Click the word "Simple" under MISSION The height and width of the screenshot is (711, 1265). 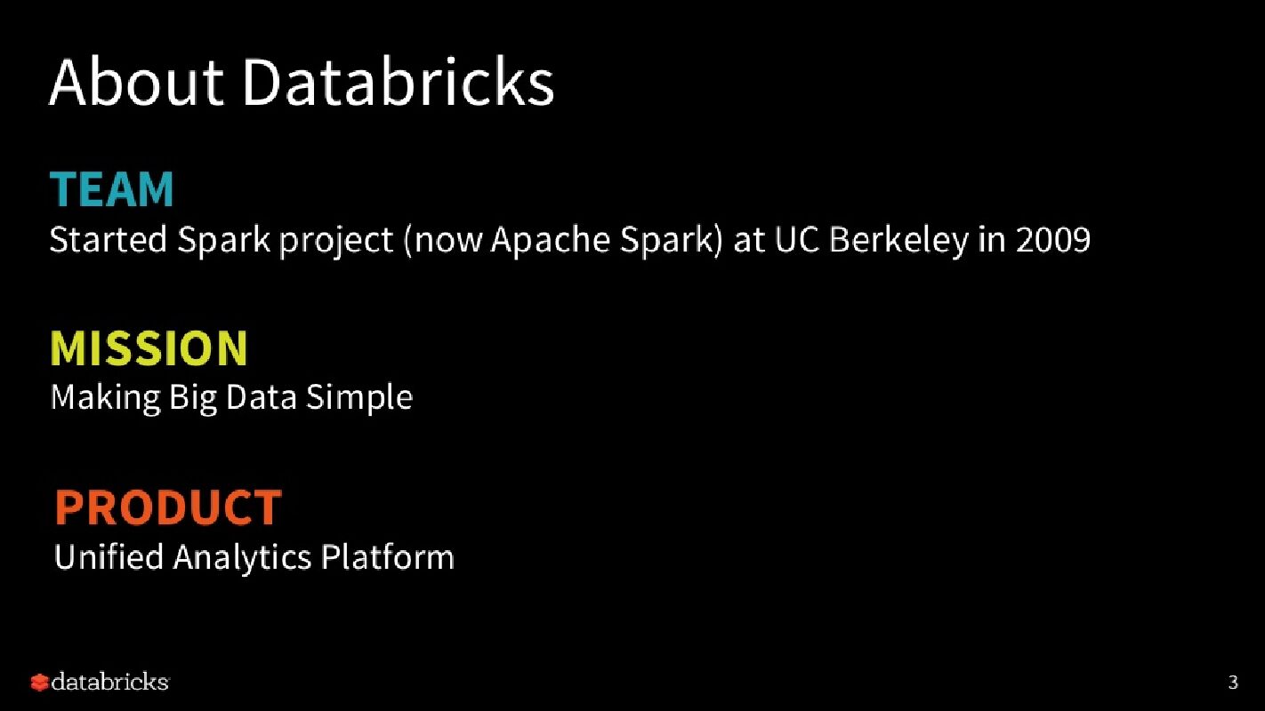359,397
